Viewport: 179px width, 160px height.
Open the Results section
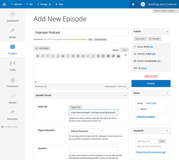coord(13,99)
